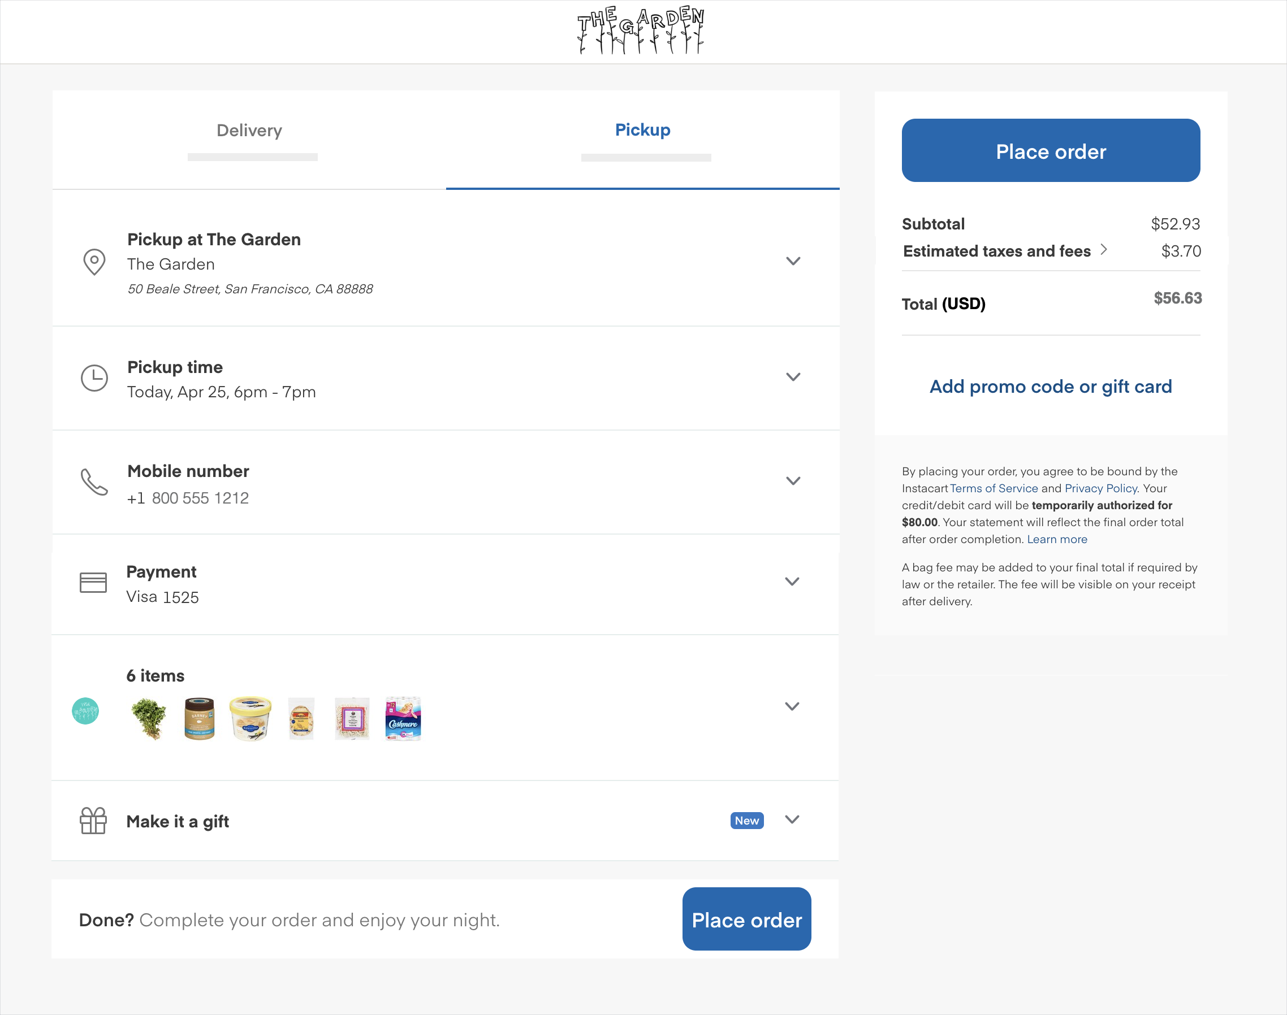Click Add promo code or gift card link
This screenshot has height=1015, width=1287.
1051,385
